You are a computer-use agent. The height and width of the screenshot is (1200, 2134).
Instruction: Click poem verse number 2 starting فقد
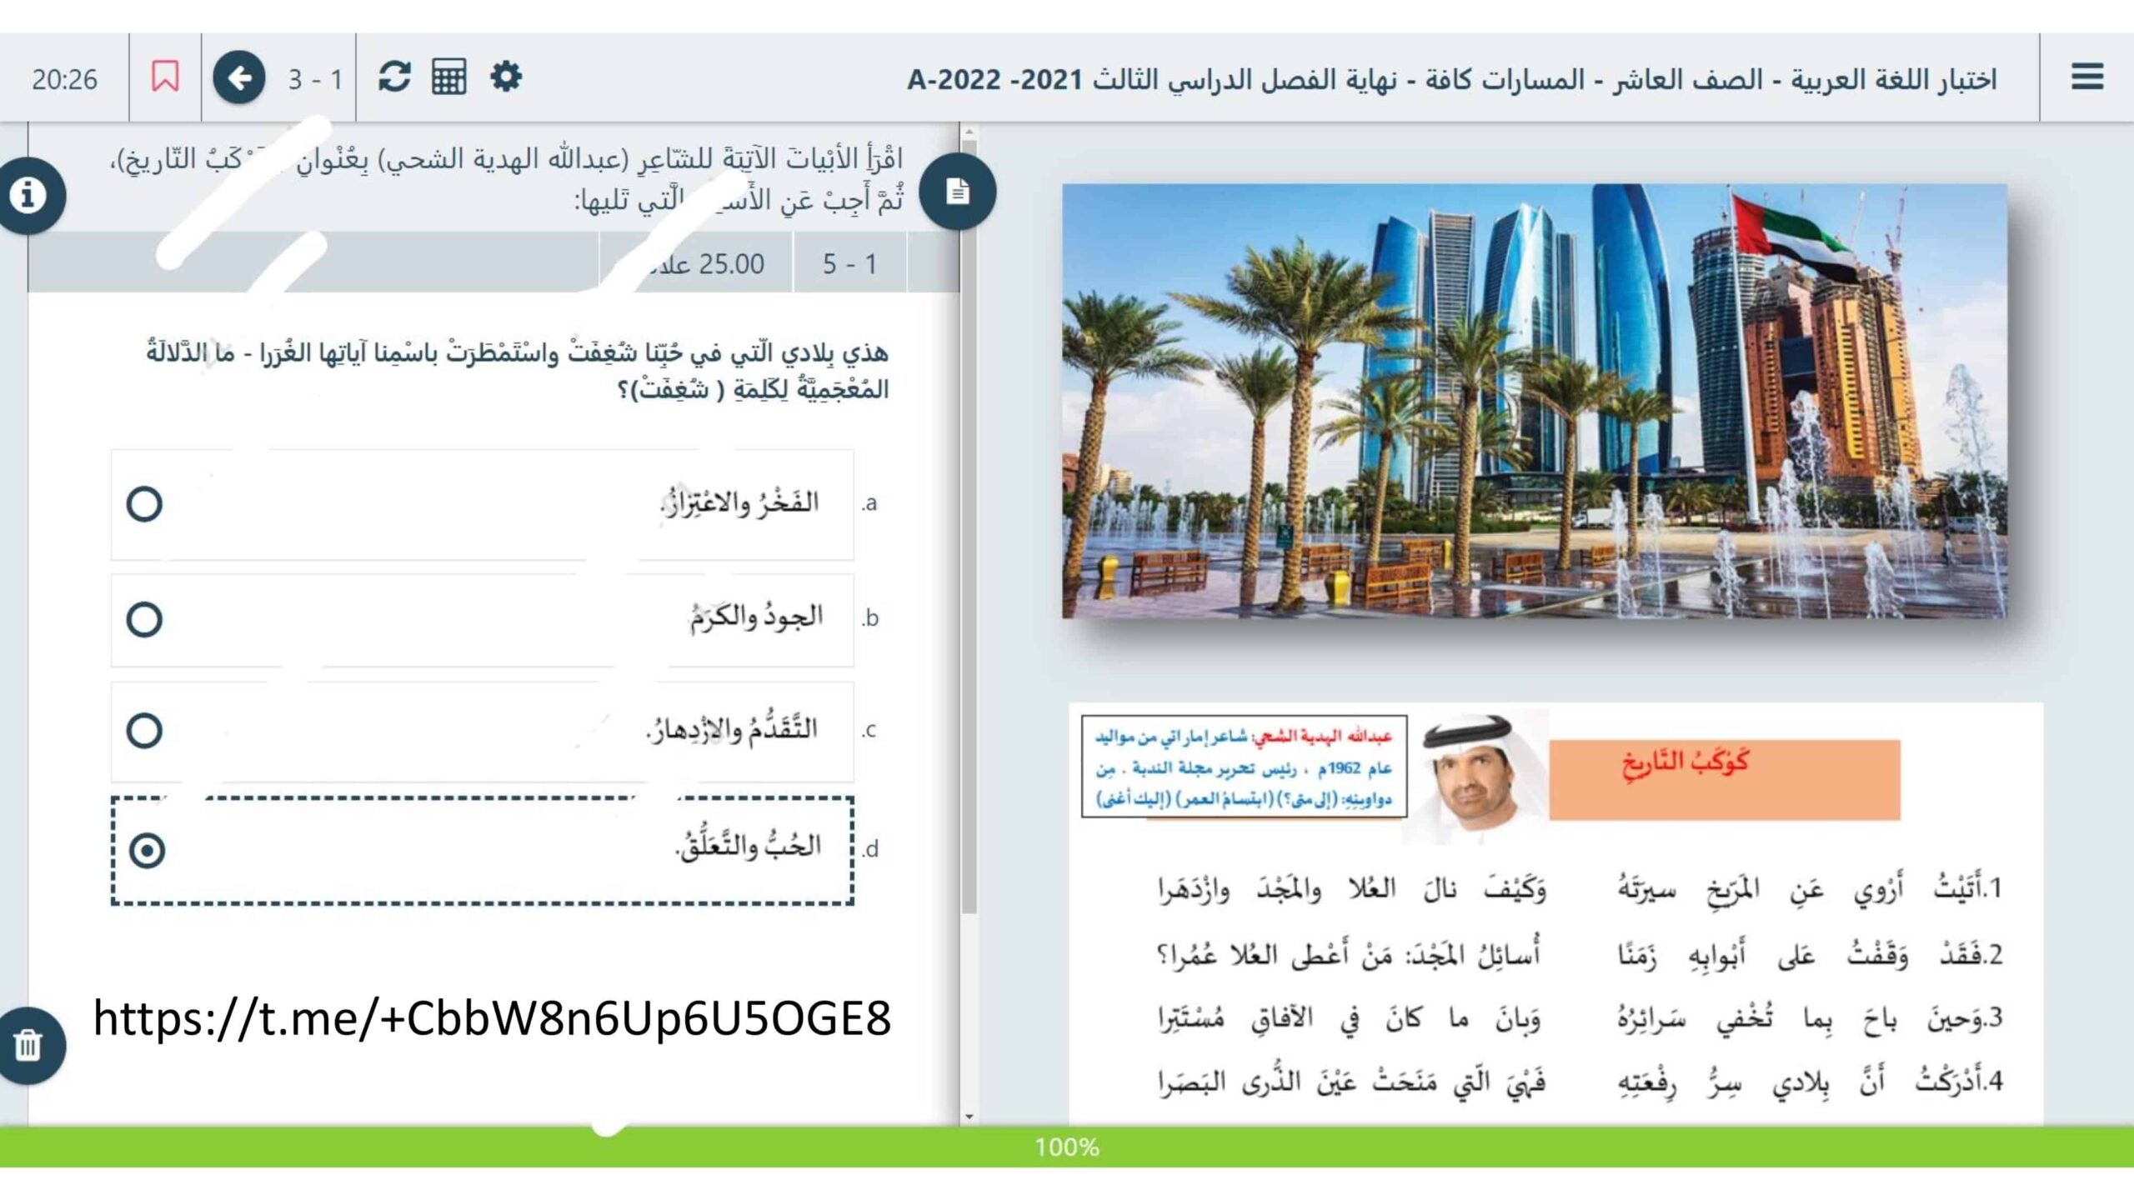[1580, 953]
